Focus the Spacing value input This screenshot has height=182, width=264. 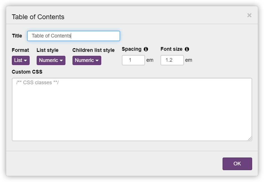[x=133, y=60]
